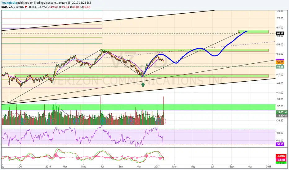Screen dimensions: 289x170
Task: Click the 2018 label on time axis
Action: point(269,167)
